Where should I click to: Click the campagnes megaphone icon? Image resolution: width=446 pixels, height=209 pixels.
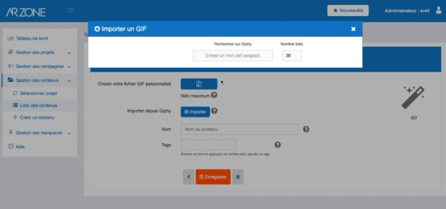coord(11,66)
